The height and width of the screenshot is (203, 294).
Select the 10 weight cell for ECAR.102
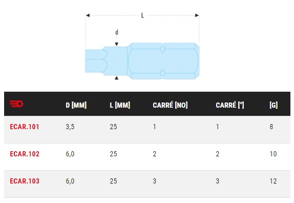click(273, 154)
